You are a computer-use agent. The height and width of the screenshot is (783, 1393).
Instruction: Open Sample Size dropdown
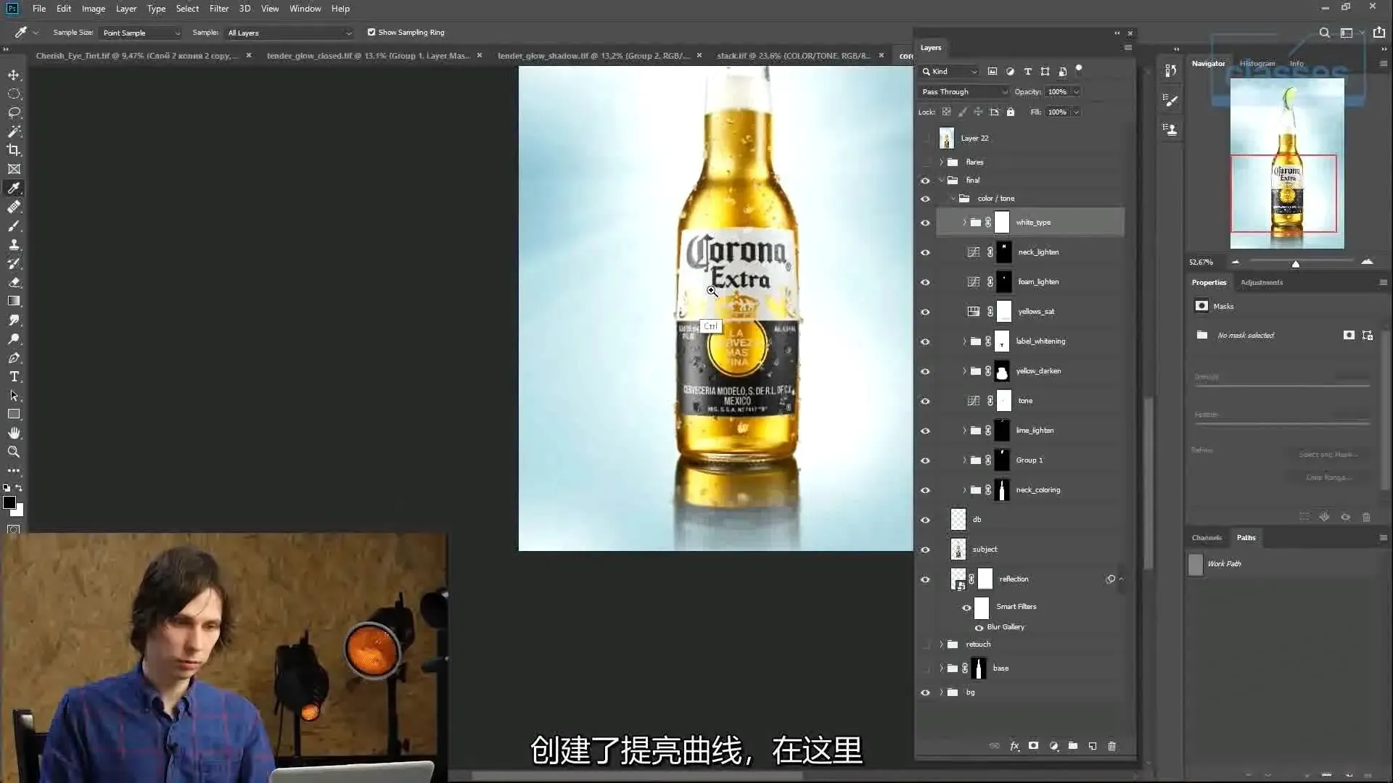pyautogui.click(x=141, y=33)
